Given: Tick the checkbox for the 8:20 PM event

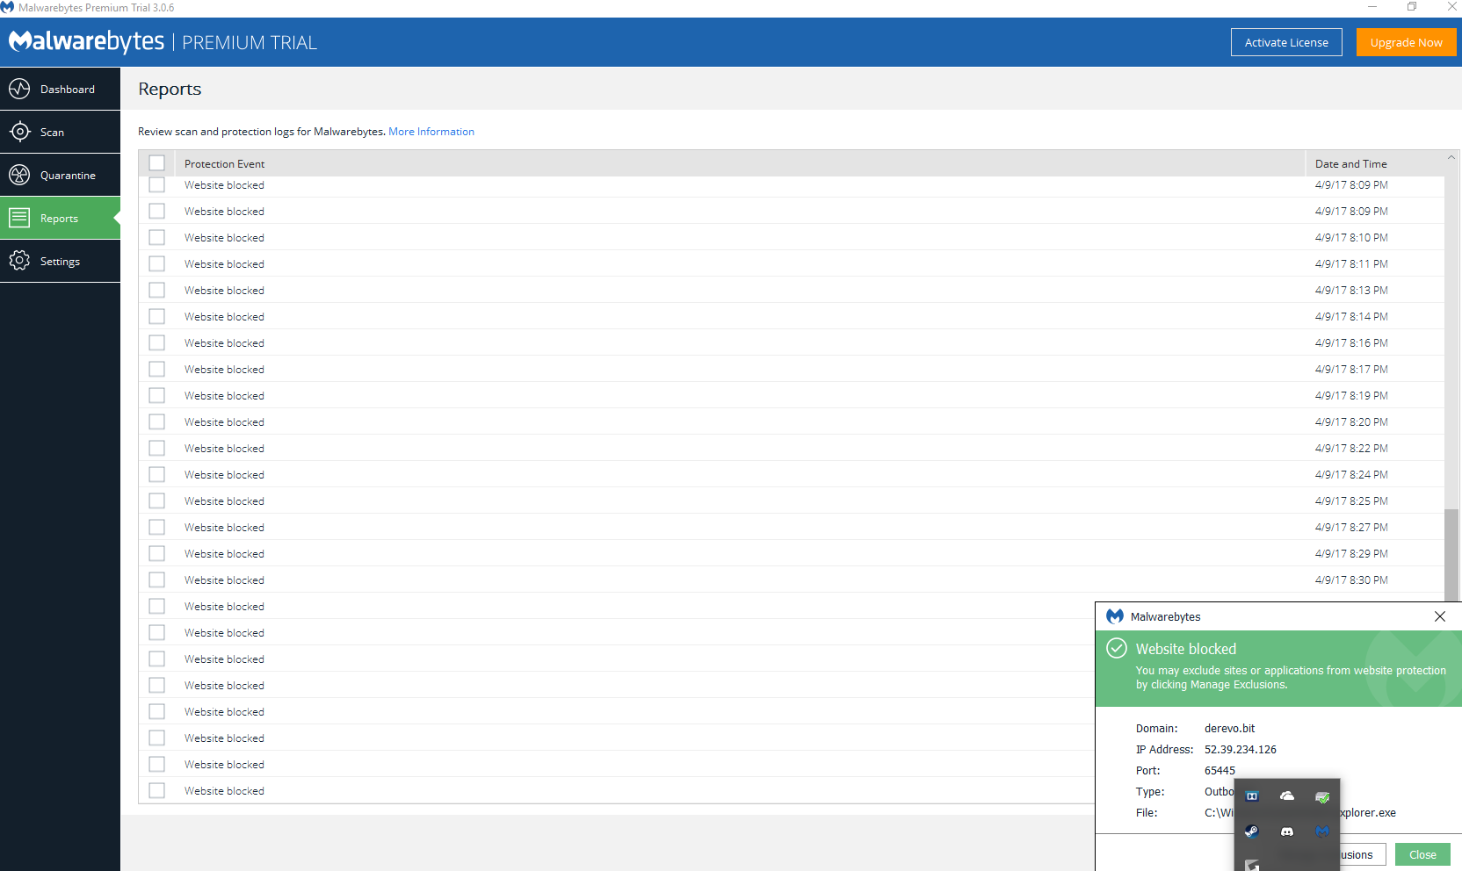Looking at the screenshot, I should (x=156, y=421).
